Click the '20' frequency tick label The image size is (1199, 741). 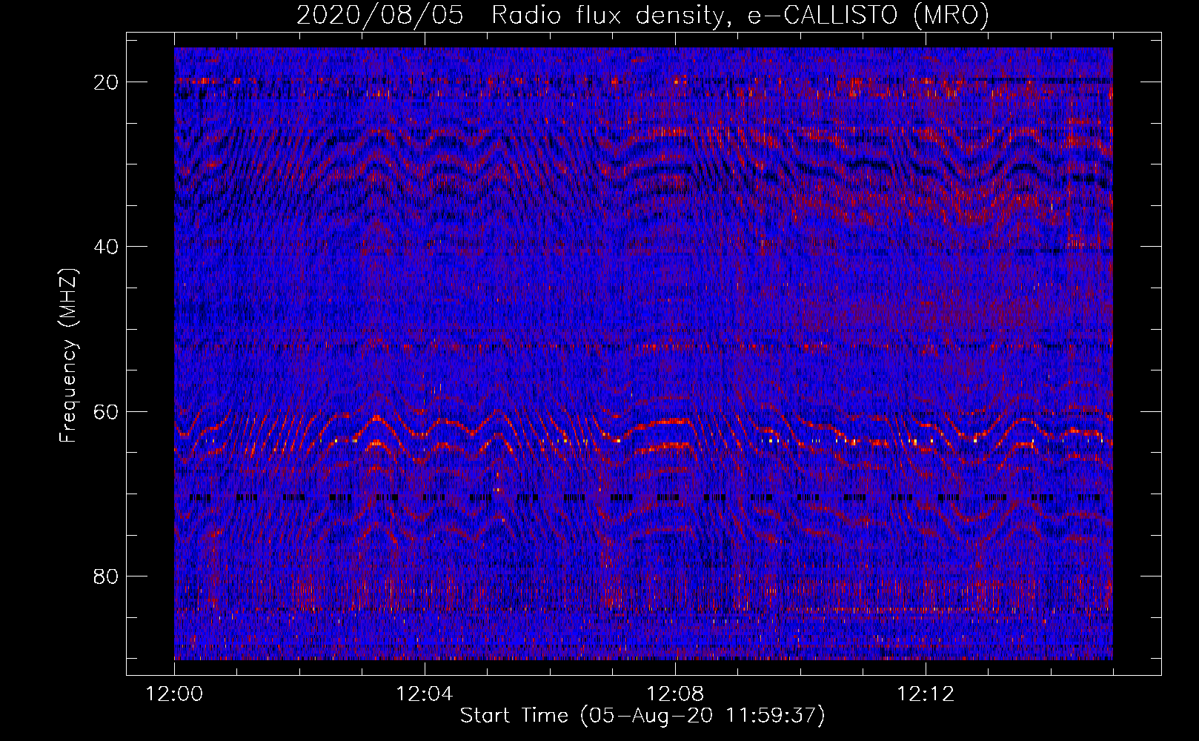click(x=107, y=82)
